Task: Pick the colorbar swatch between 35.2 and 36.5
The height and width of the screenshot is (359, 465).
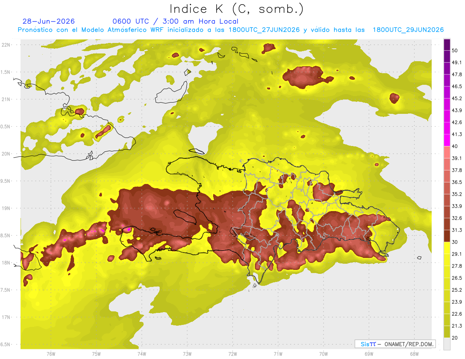Action: [x=447, y=188]
